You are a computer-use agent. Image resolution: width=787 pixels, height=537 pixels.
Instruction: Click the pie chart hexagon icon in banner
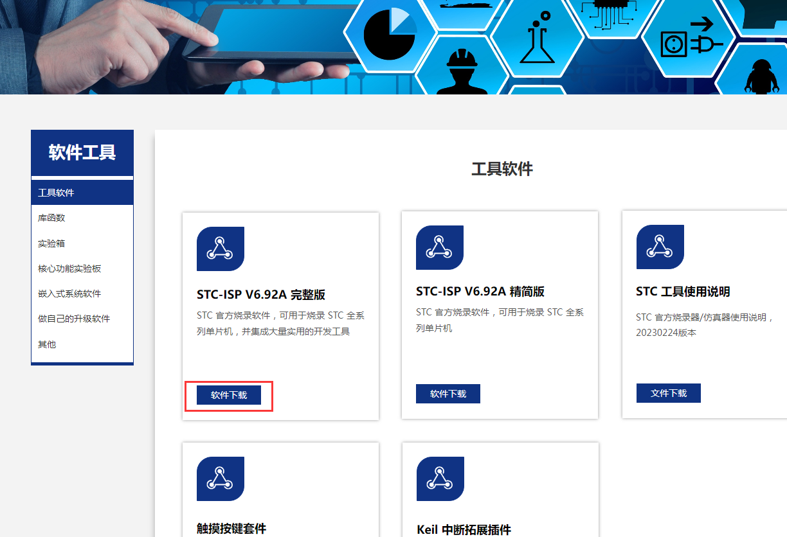tap(390, 33)
